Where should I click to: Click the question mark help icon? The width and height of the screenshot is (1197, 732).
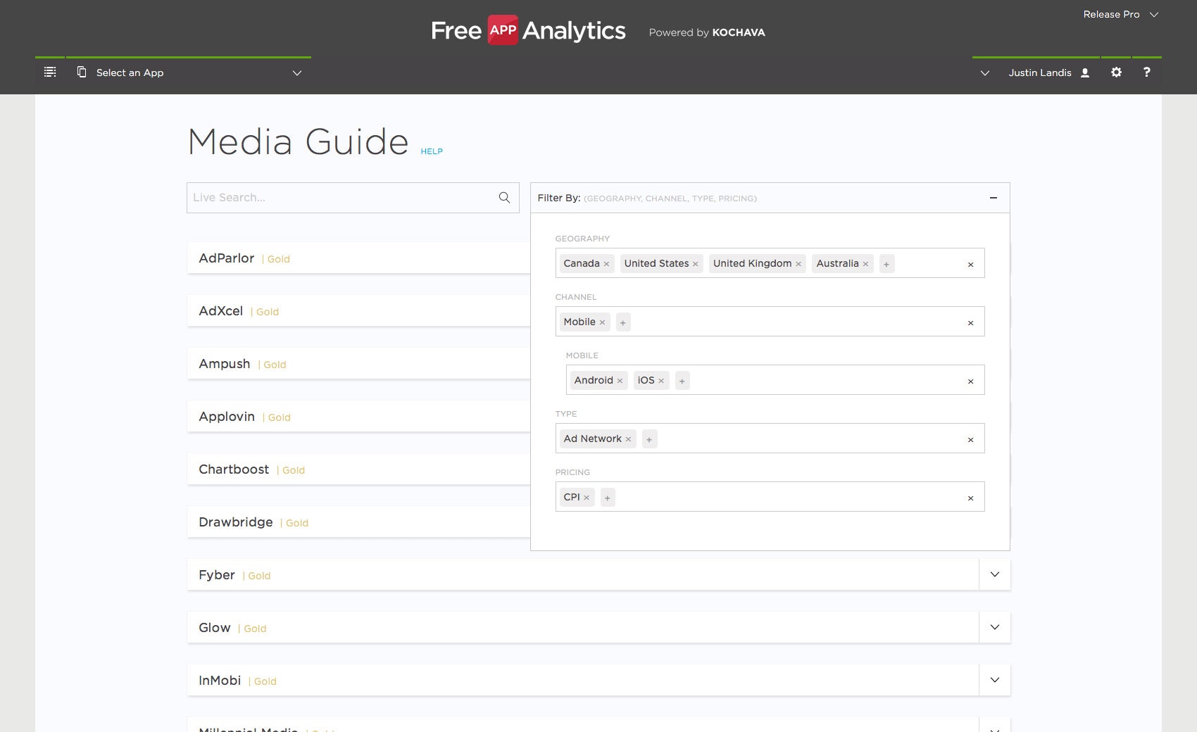[1146, 72]
